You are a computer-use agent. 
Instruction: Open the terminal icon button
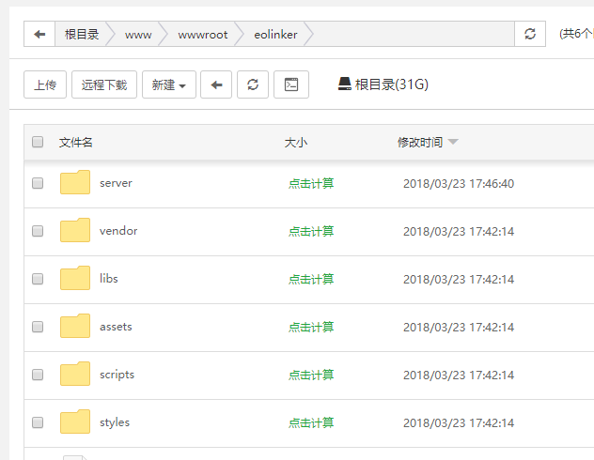pos(291,84)
